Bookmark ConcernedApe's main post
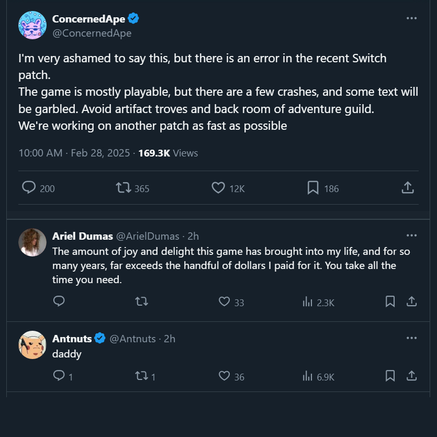Screen dimensions: 437x437 [x=313, y=188]
